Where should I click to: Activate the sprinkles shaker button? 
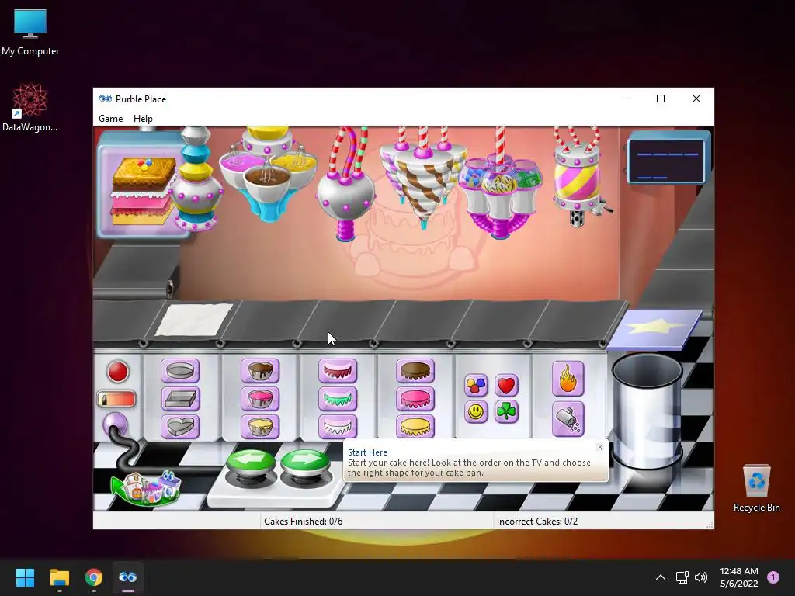pos(568,419)
